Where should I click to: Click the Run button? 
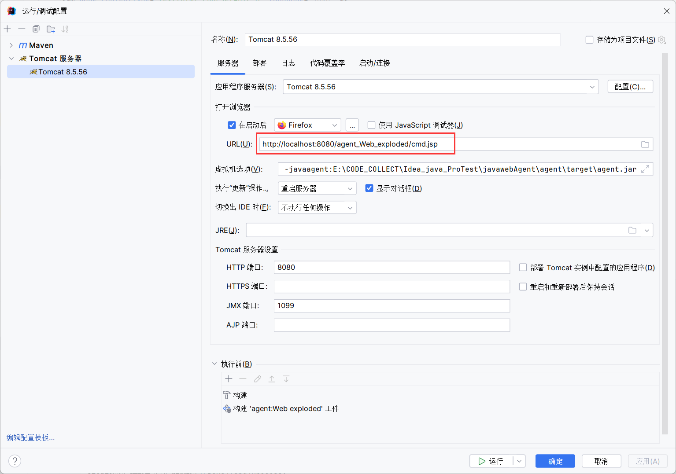click(491, 461)
